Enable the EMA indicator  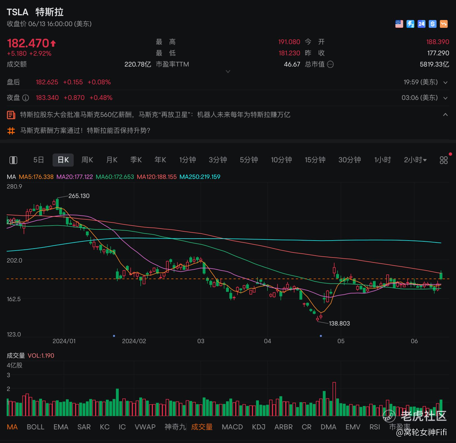(61, 427)
